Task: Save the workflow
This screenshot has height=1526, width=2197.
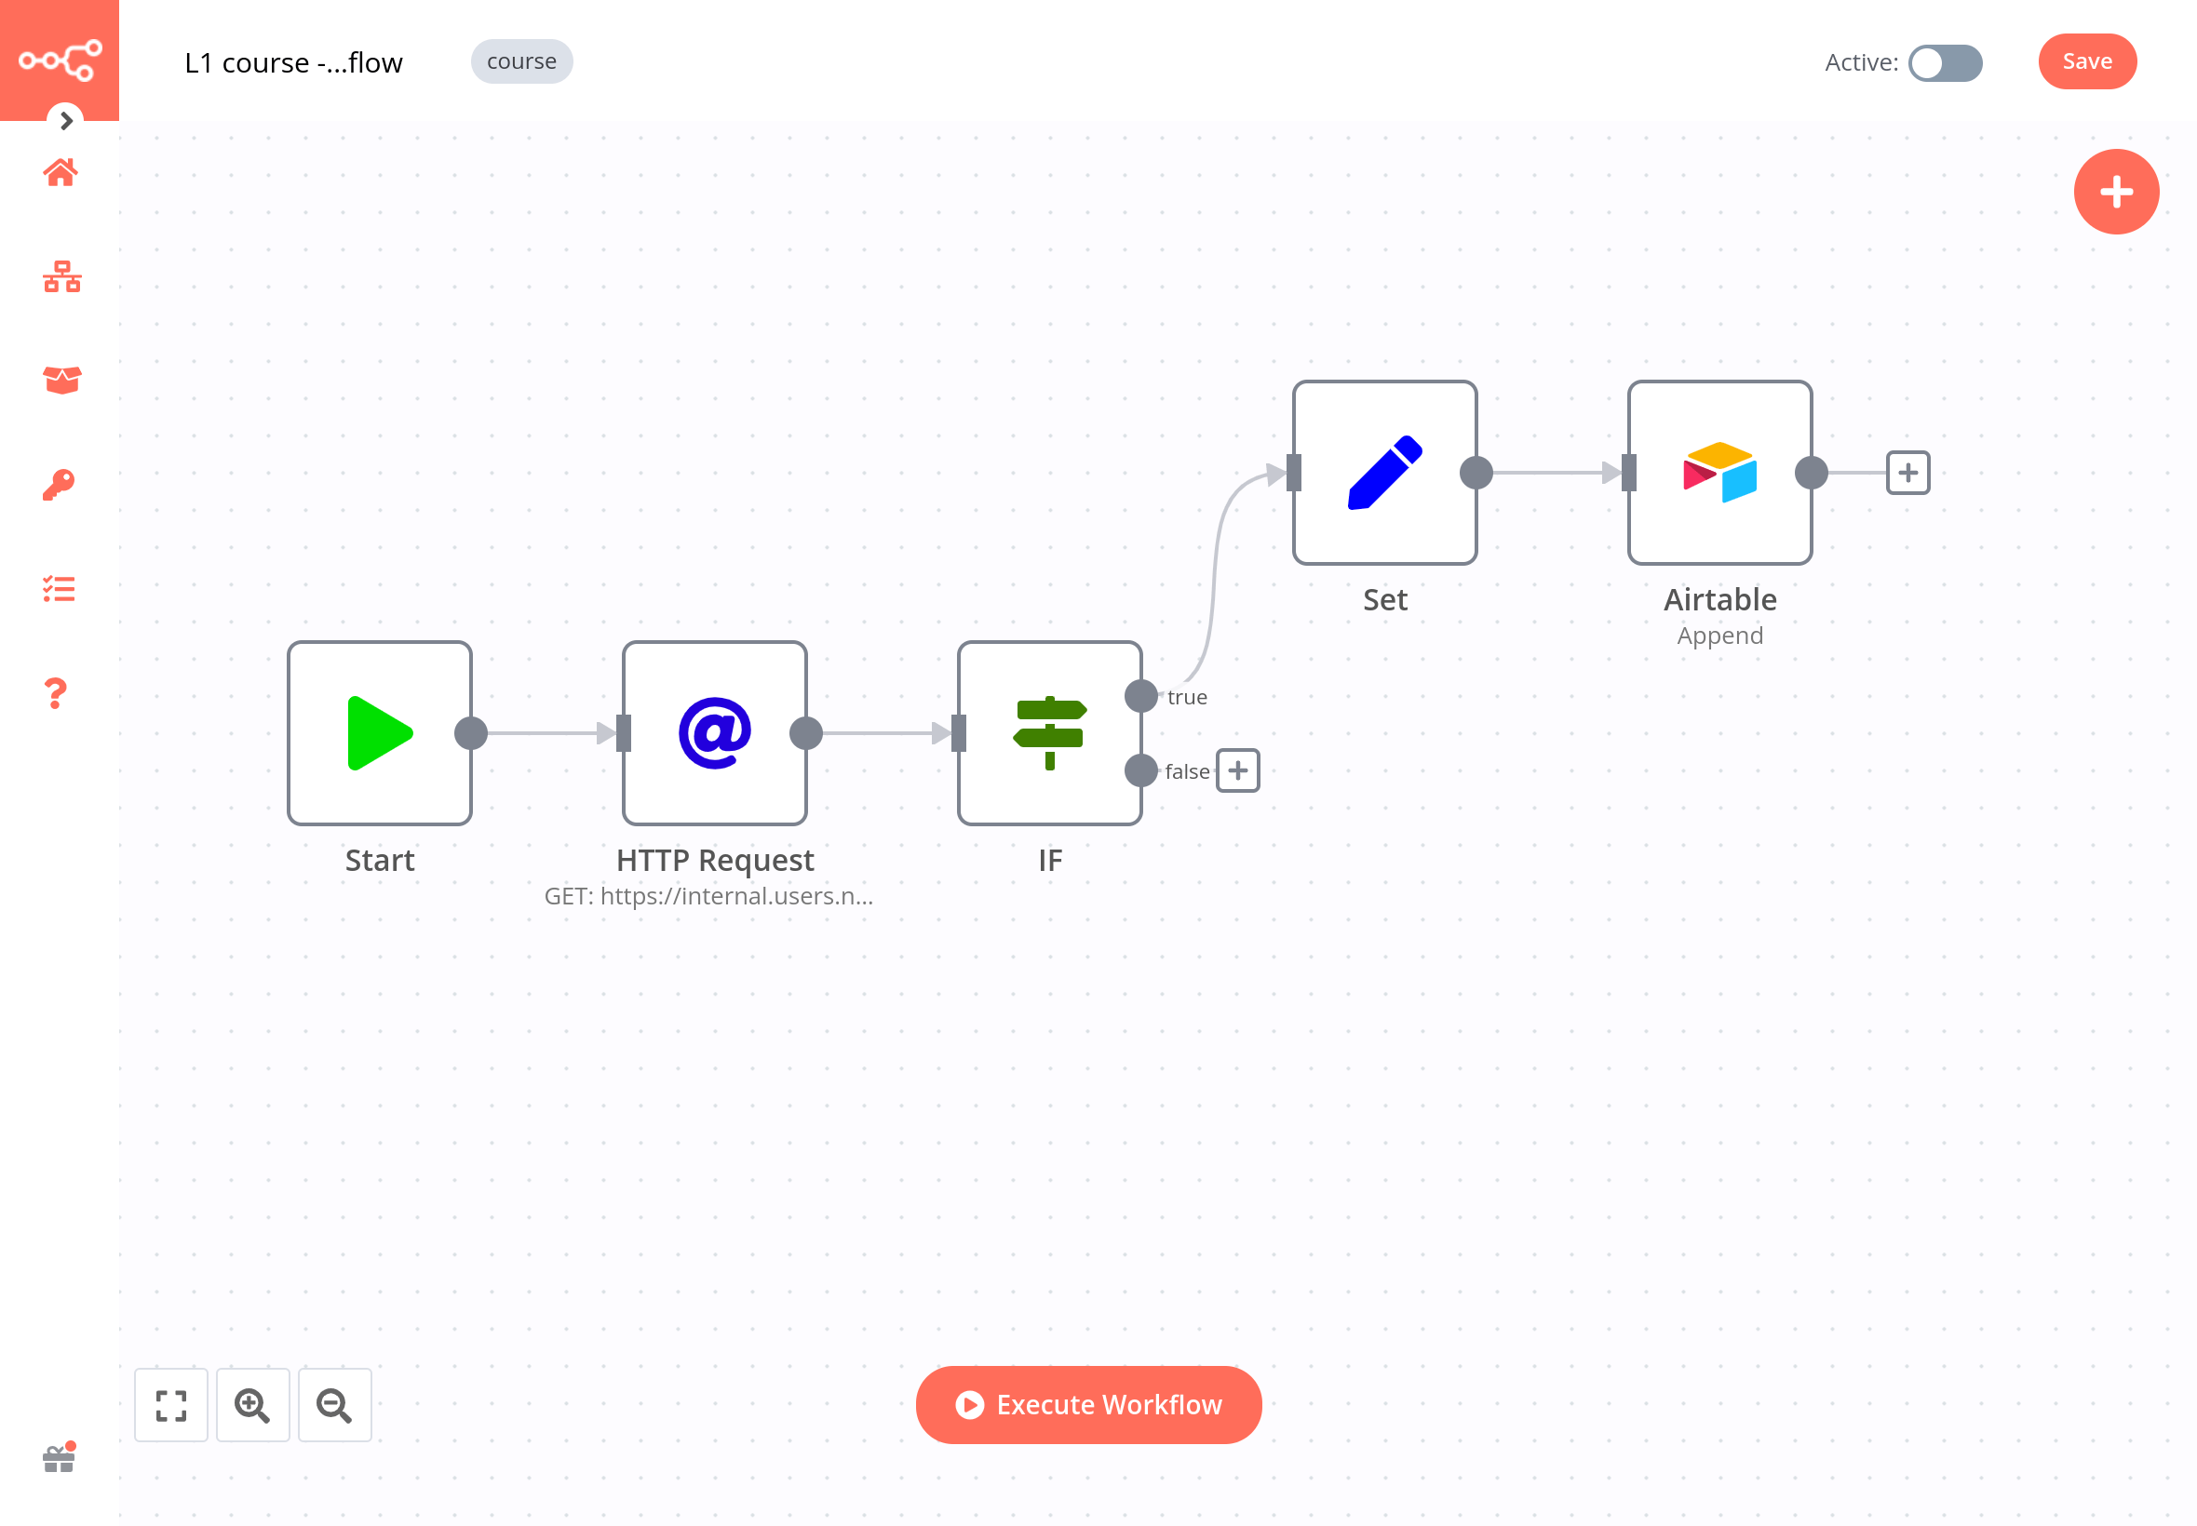Action: pos(2087,60)
